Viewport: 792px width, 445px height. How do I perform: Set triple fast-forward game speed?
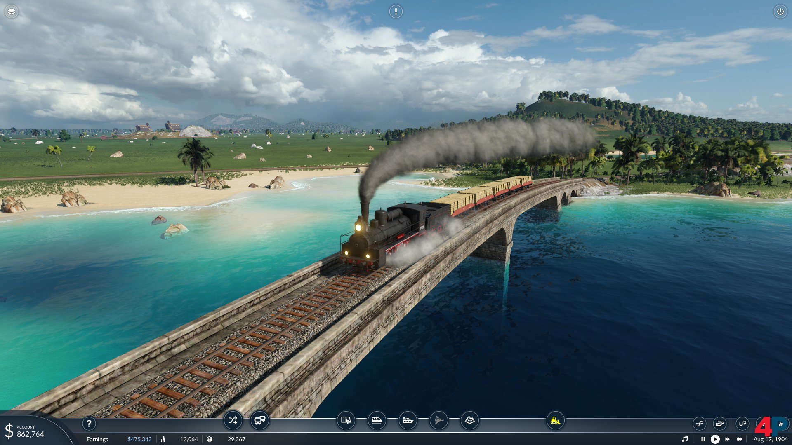739,439
